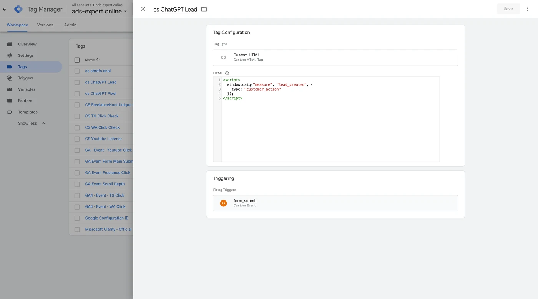Click the Overview sidebar icon

[10, 44]
